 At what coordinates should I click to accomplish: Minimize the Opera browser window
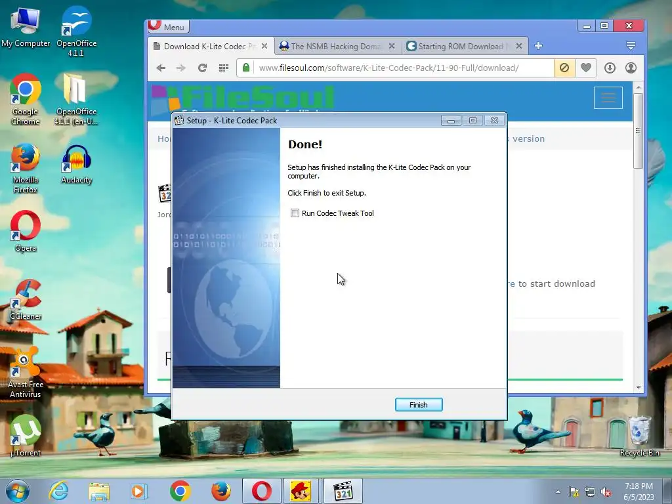pyautogui.click(x=587, y=26)
